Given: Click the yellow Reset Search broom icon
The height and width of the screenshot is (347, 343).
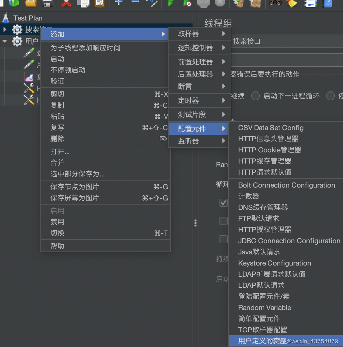Looking at the screenshot, I should (x=292, y=3).
